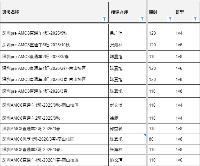Select cell 深圳AMC8直通车1班-2025/9秋-南山校区
The height and width of the screenshot is (166, 200).
coord(55,105)
